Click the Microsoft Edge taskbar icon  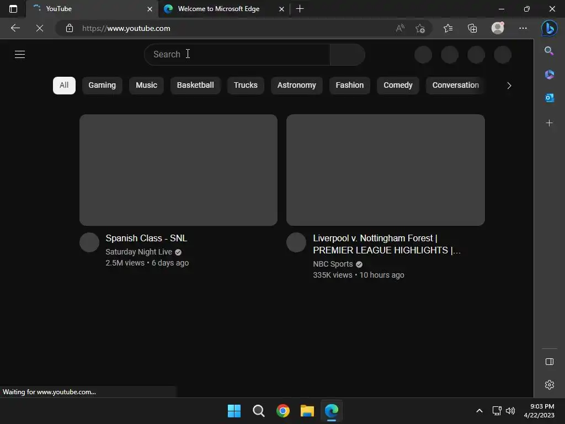tap(332, 411)
